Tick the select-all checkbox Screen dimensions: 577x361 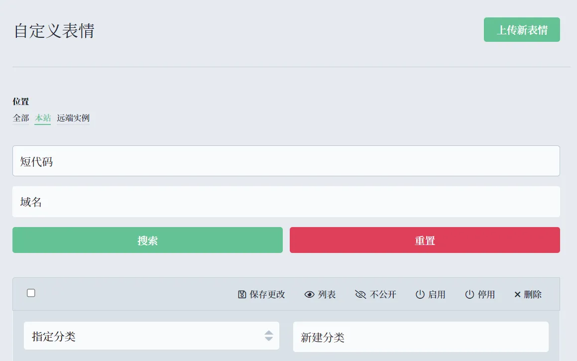31,293
